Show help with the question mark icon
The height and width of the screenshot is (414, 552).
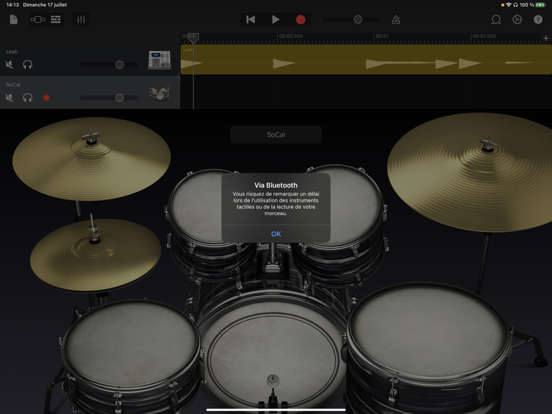click(538, 19)
